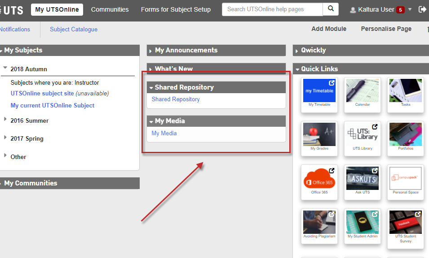Open the My Grades quick link tile
Image resolution: width=429 pixels, height=258 pixels.
click(319, 134)
